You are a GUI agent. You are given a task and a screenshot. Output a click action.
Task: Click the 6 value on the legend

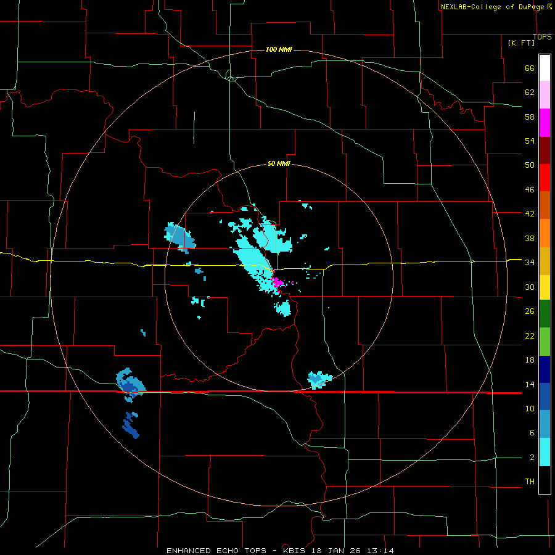coord(532,433)
